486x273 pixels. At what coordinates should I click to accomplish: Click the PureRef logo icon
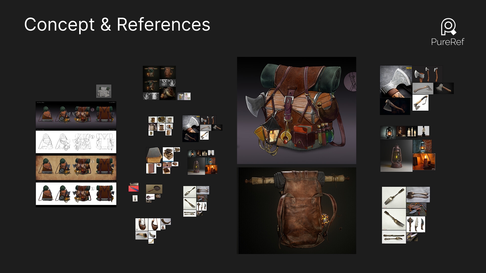pos(448,26)
